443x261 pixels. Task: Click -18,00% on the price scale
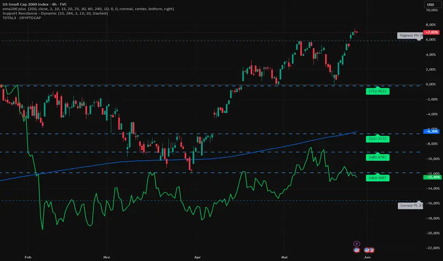(x=432, y=218)
